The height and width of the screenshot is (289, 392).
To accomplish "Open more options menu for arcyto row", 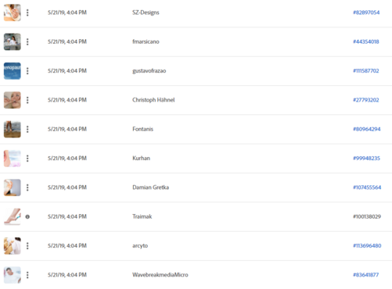I will pyautogui.click(x=27, y=246).
